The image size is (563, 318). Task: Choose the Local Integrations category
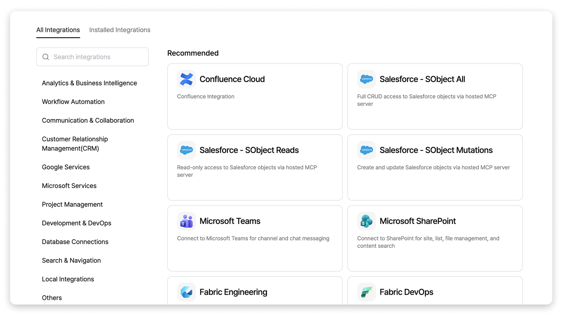click(68, 279)
